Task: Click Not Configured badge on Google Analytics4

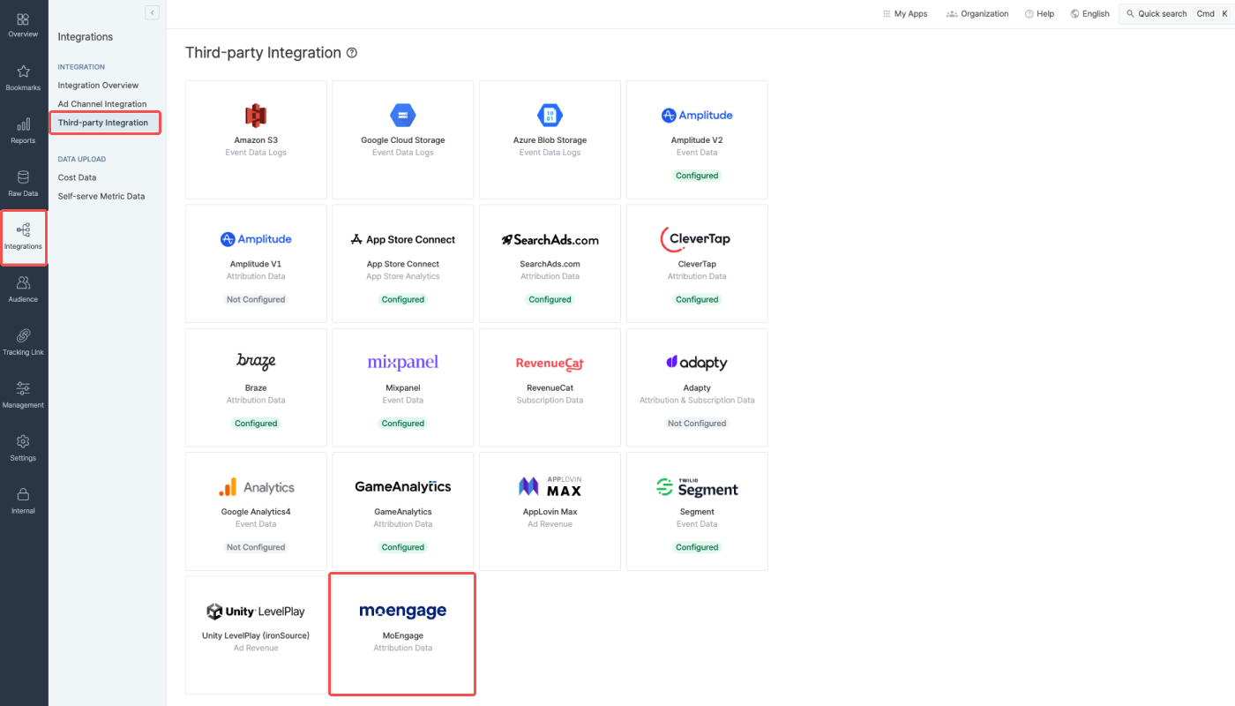Action: [x=256, y=547]
